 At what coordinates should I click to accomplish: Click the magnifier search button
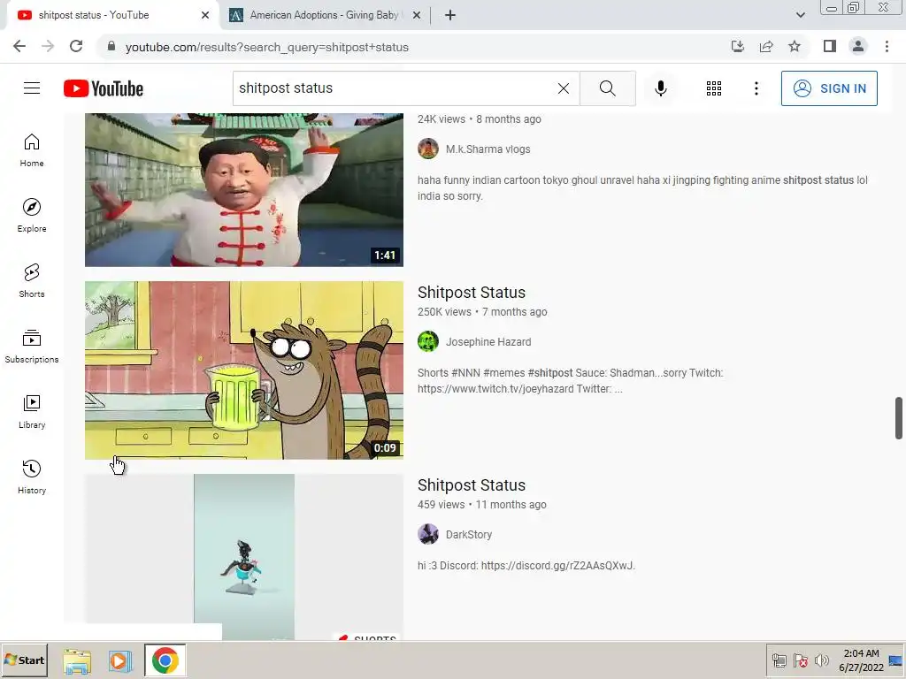[607, 88]
